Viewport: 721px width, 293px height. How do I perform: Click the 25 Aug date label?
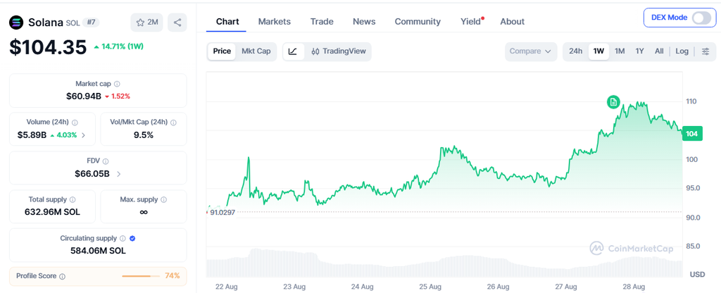point(430,287)
